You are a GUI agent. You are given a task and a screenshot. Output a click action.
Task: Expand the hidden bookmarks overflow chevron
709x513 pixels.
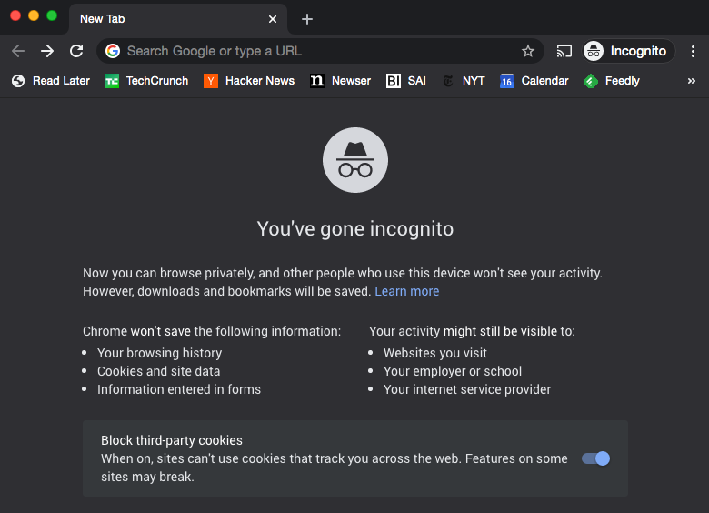tap(692, 81)
